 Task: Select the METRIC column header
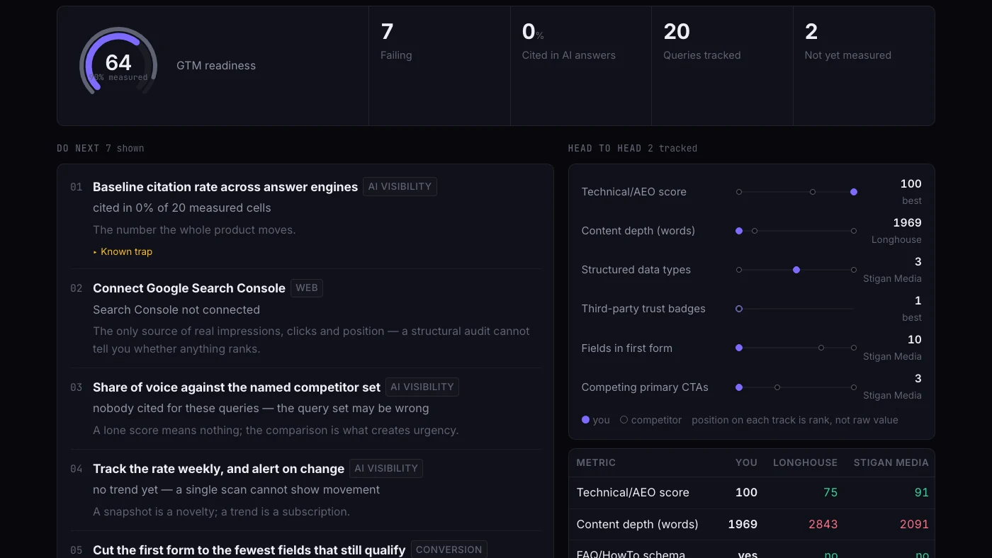596,462
